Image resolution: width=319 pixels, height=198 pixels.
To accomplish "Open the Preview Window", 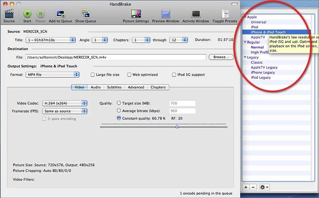I will click(165, 14).
